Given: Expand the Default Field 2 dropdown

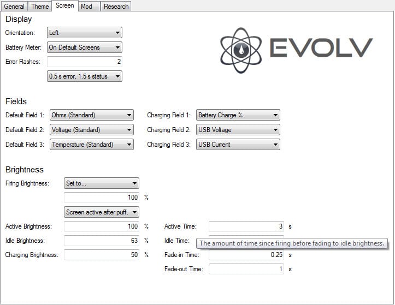Looking at the screenshot, I should point(92,130).
